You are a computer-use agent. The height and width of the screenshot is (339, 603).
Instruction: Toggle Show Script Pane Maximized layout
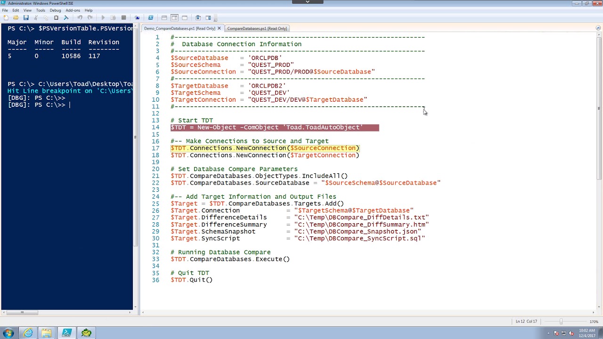[x=185, y=18]
